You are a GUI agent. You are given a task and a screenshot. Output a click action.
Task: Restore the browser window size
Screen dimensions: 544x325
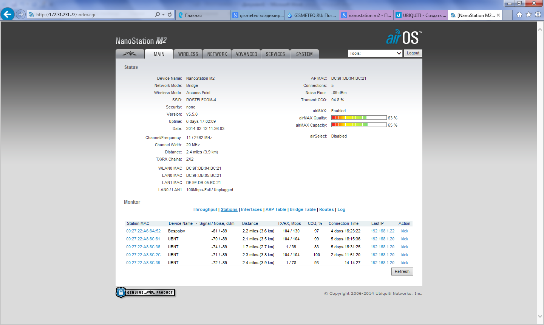(x=519, y=3)
